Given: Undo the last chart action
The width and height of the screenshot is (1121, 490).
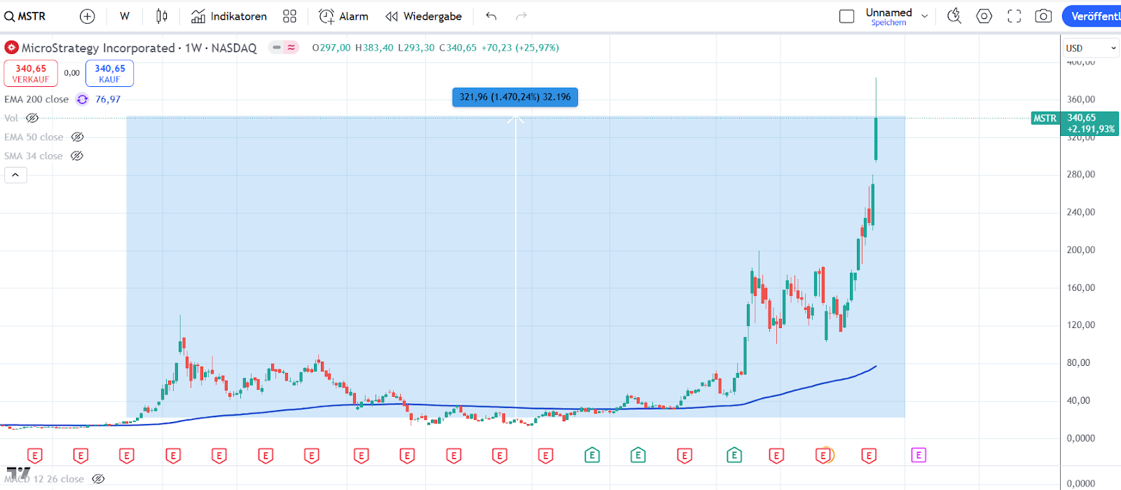Looking at the screenshot, I should point(491,16).
